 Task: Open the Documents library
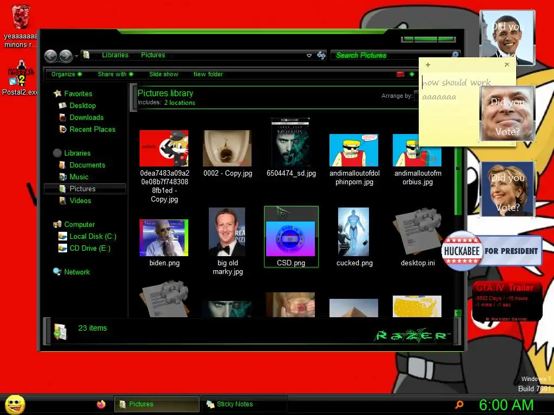coord(82,165)
